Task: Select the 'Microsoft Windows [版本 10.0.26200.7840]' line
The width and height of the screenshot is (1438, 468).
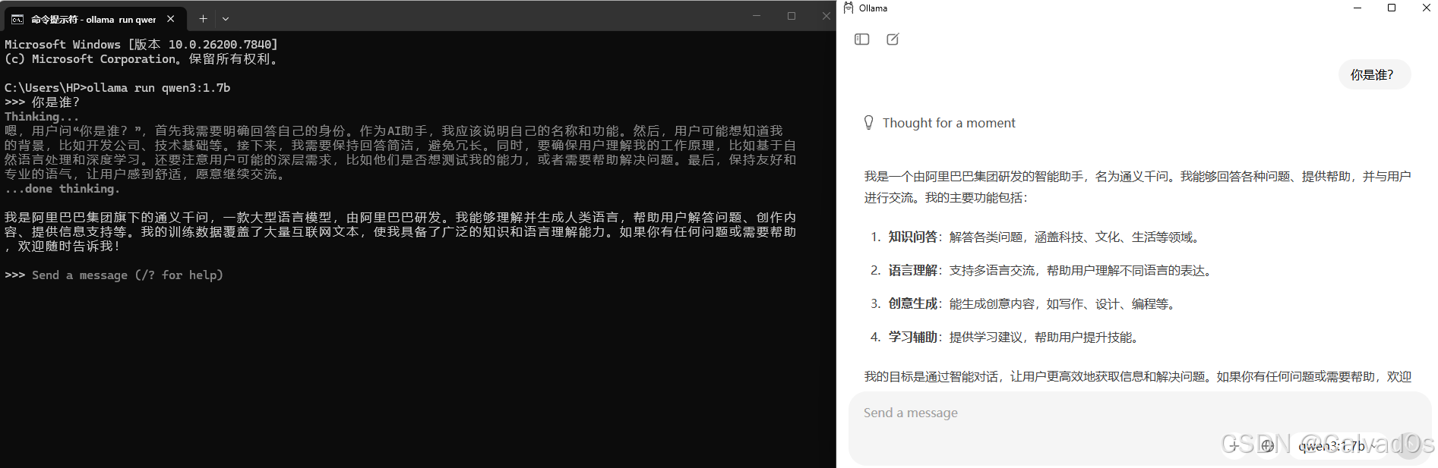Action: pyautogui.click(x=141, y=45)
